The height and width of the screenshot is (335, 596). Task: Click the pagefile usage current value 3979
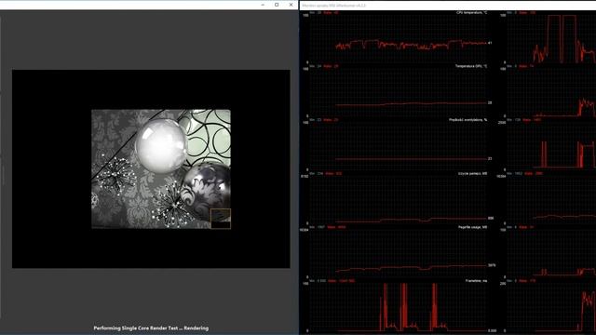[x=492, y=265]
